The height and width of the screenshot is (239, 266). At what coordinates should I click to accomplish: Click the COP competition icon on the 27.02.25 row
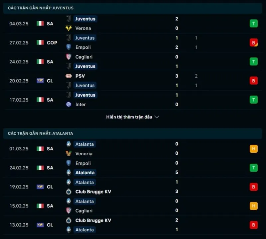40,42
